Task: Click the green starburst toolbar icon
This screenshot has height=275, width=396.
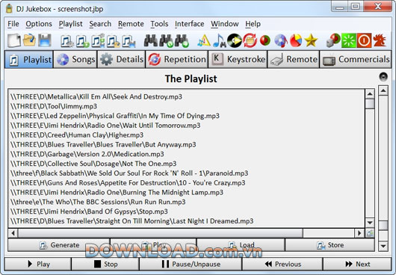Action: (348, 40)
